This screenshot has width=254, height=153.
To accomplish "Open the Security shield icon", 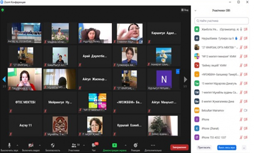I will point(53,145).
